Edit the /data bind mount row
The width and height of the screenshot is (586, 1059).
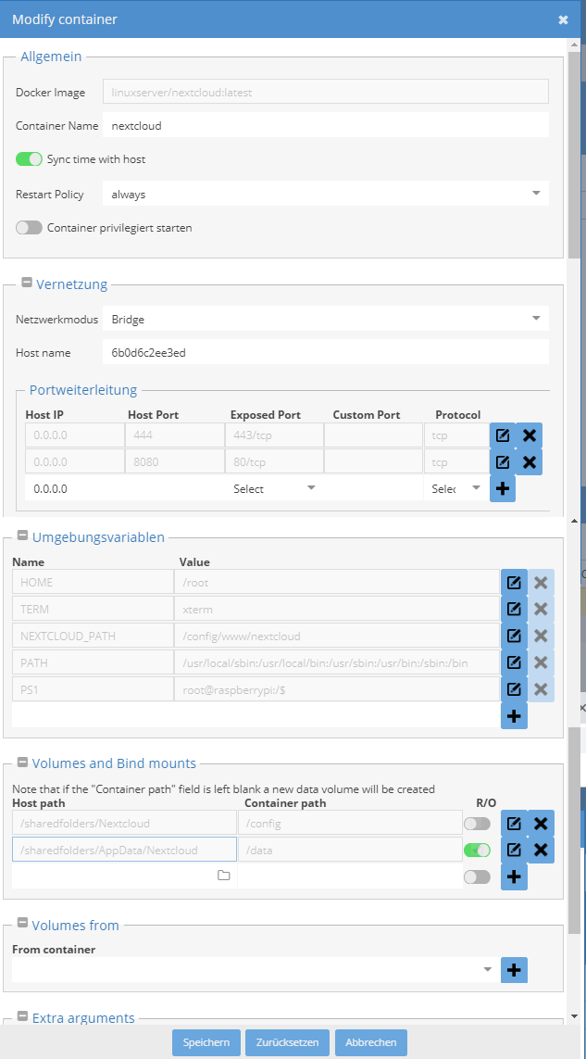[514, 850]
